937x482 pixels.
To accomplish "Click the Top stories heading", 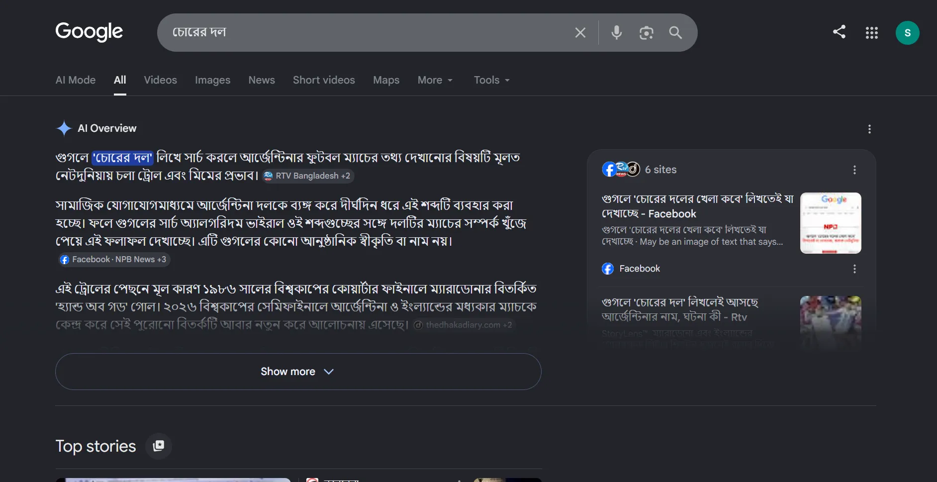I will [95, 446].
